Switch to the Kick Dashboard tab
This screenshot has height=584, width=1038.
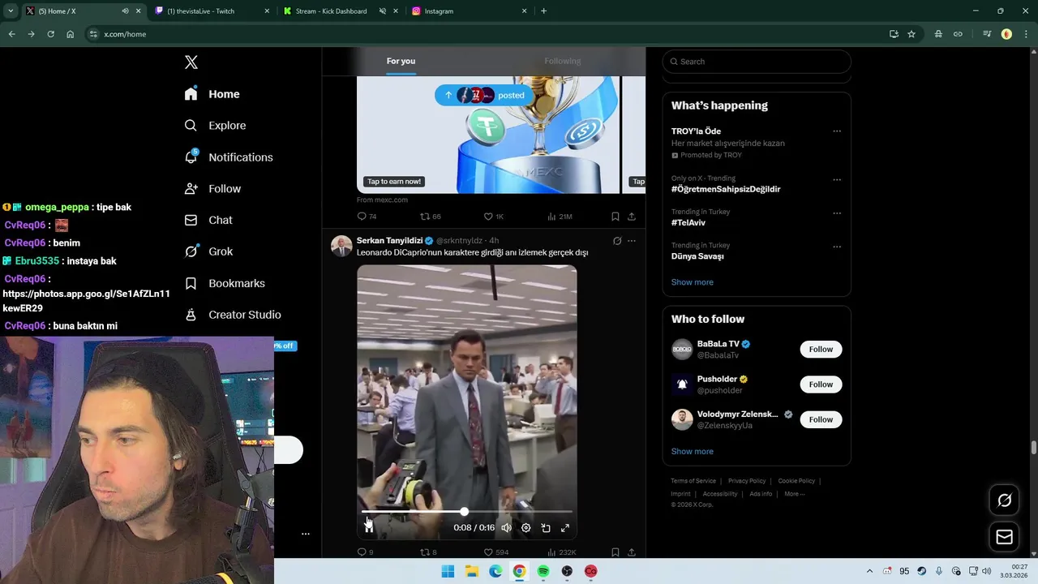click(341, 11)
